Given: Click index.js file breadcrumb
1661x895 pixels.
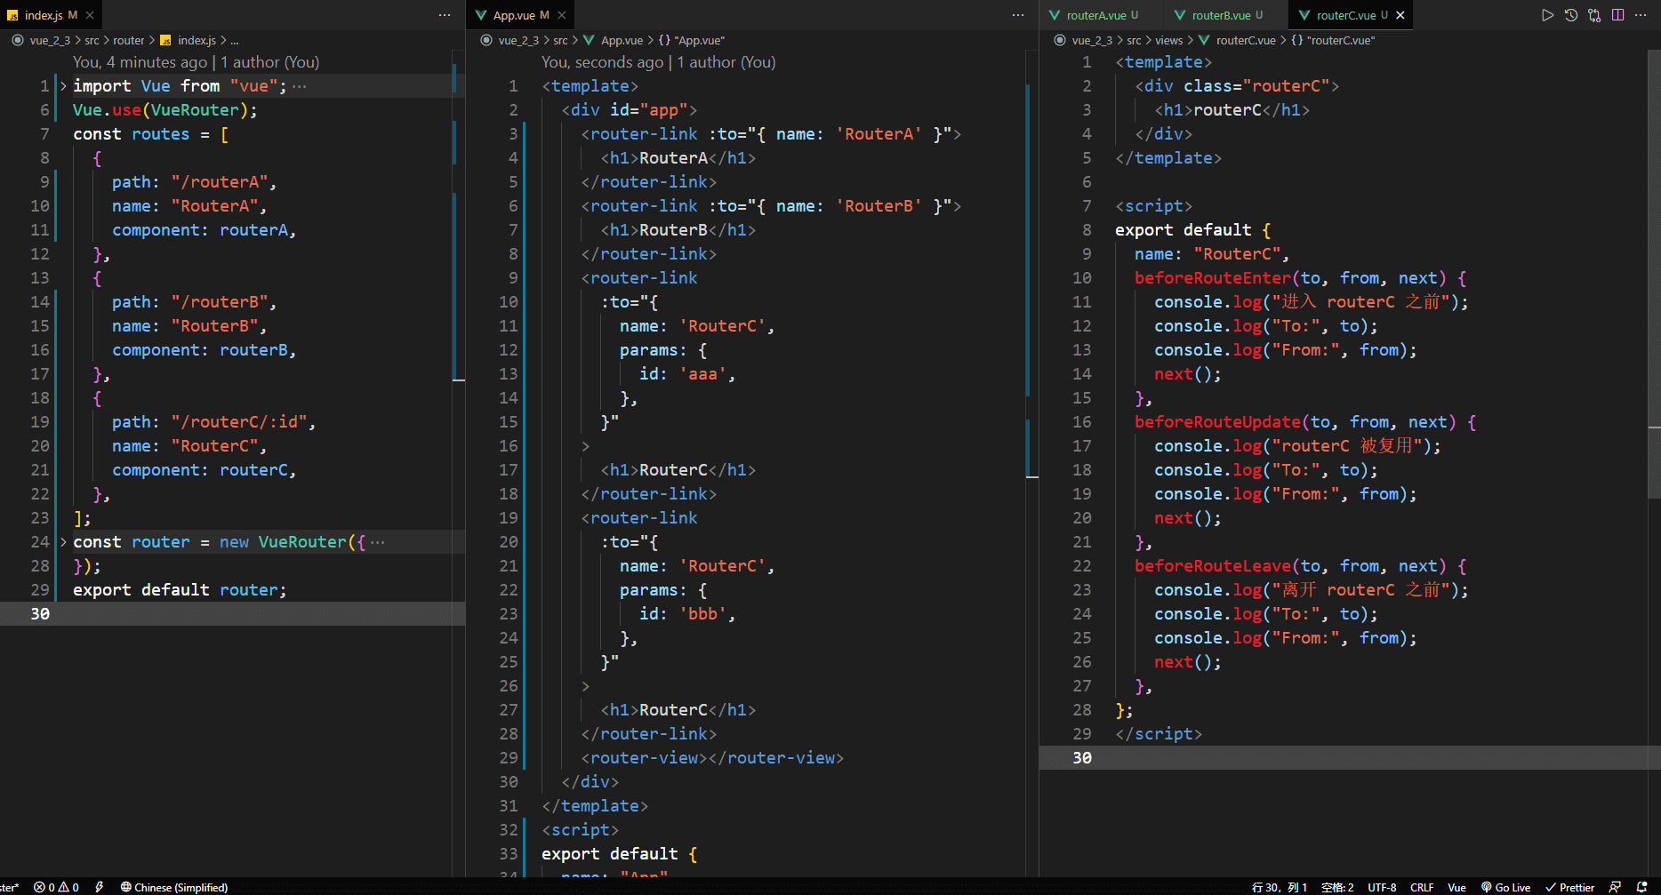Looking at the screenshot, I should 189,40.
